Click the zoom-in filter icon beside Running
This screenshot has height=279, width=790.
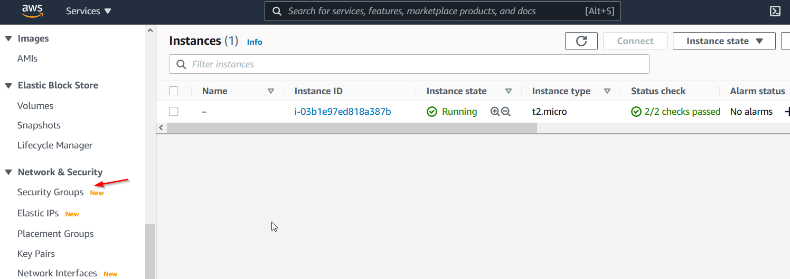(x=495, y=112)
